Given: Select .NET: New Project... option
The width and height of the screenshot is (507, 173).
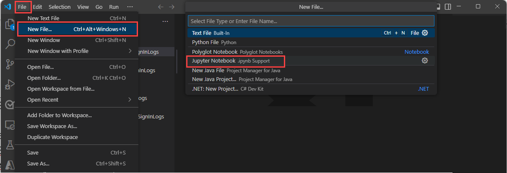Looking at the screenshot, I should coord(311,89).
